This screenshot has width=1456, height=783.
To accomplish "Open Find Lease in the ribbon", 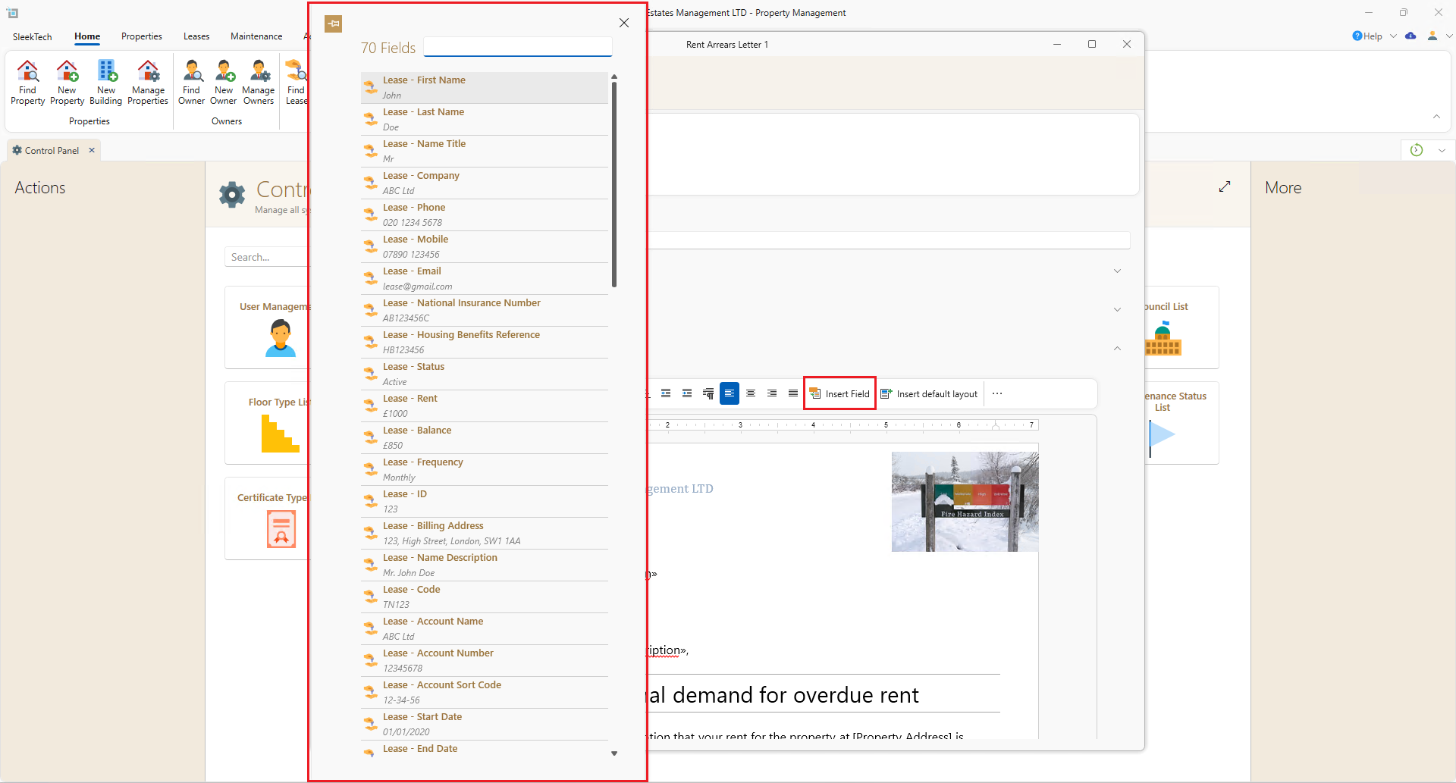I will 297,83.
